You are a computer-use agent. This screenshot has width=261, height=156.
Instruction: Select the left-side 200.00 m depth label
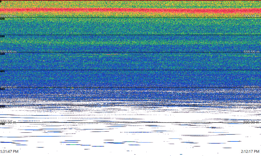[8, 123]
